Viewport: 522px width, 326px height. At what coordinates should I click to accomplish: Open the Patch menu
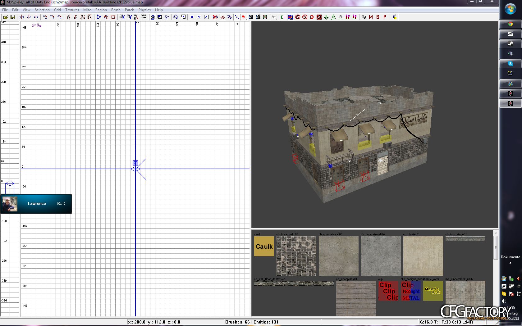pyautogui.click(x=130, y=10)
